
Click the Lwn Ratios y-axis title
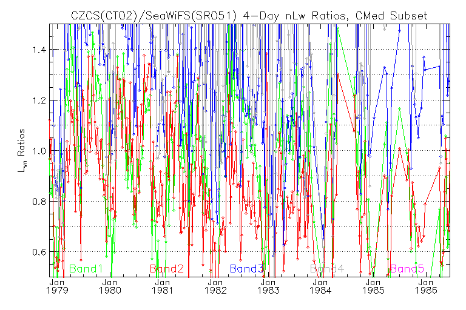point(22,151)
